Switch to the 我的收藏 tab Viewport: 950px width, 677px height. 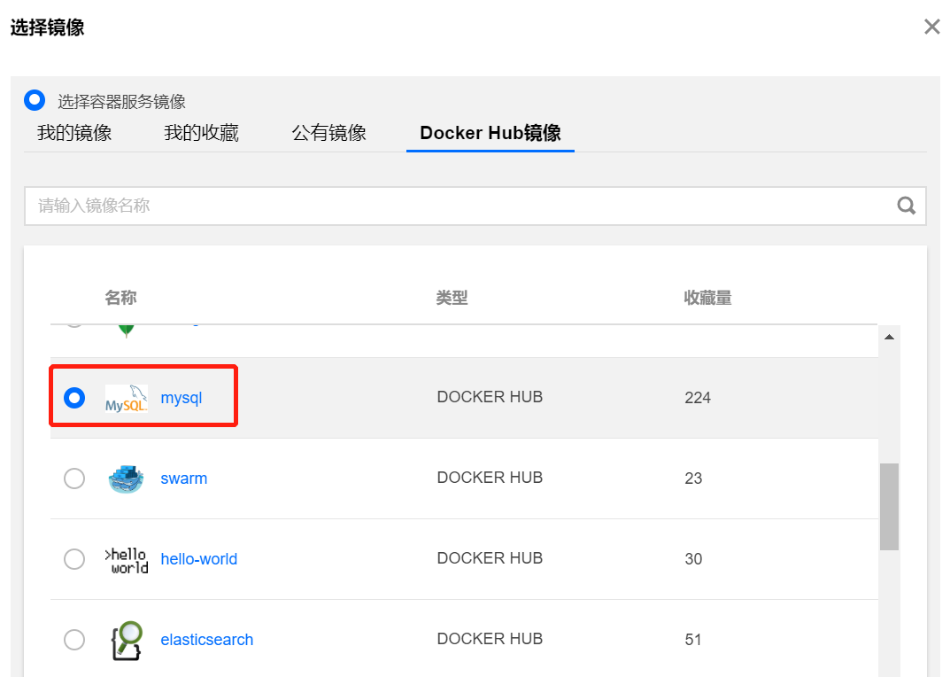[201, 133]
